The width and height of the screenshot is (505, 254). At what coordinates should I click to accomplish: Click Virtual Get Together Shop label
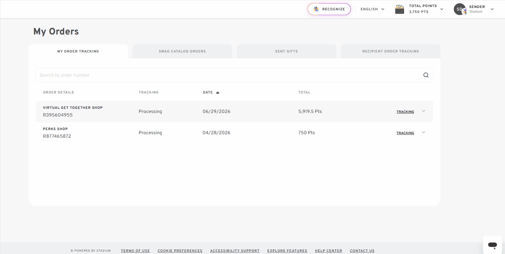click(x=73, y=108)
